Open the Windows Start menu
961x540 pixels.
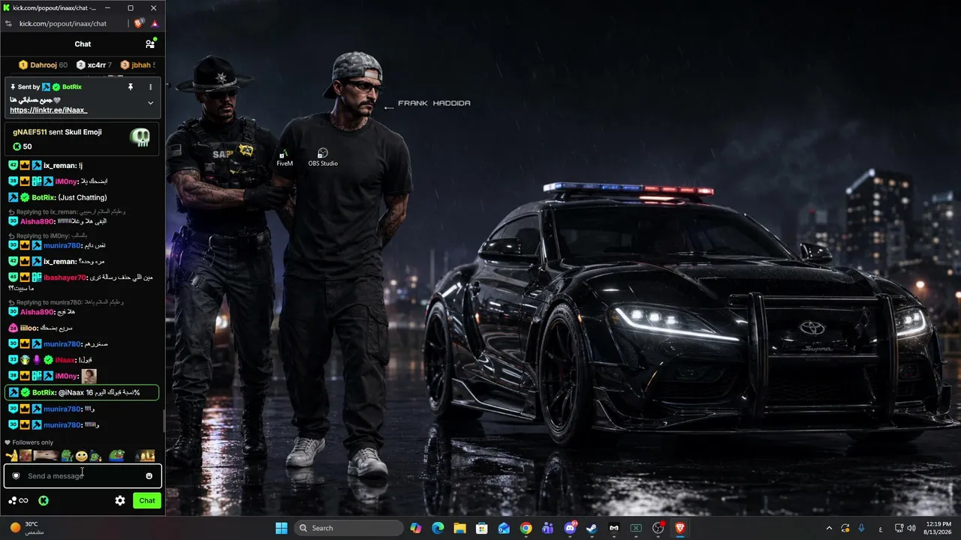[x=282, y=528]
